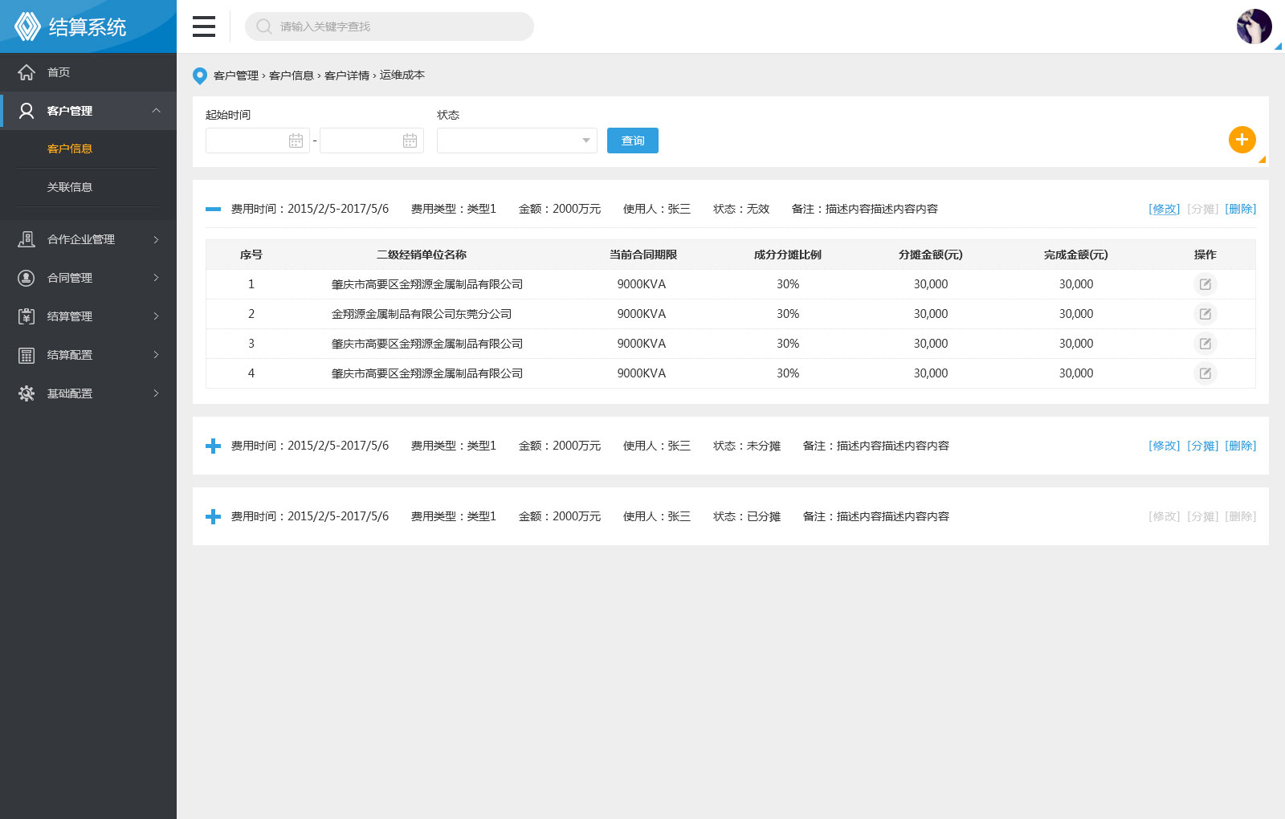Select 关联信息 in the sidebar
This screenshot has width=1285, height=819.
[70, 187]
